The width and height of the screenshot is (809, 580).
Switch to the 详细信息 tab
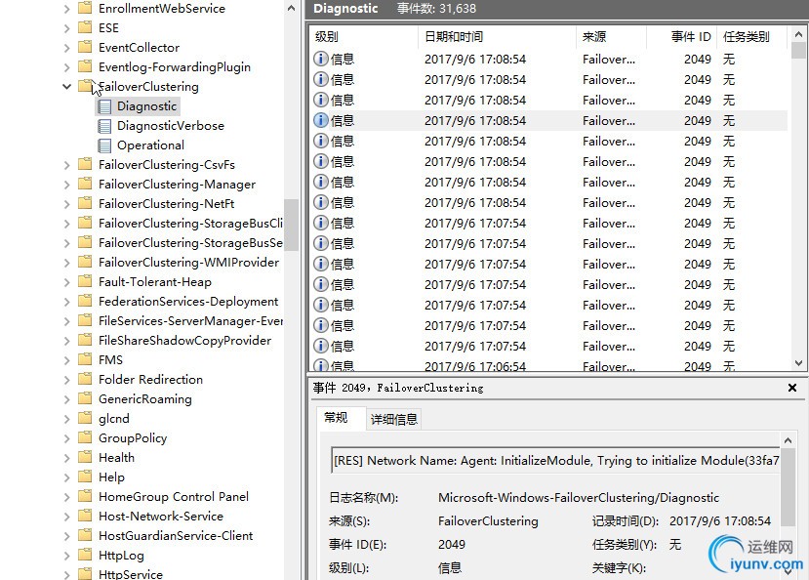pos(394,420)
